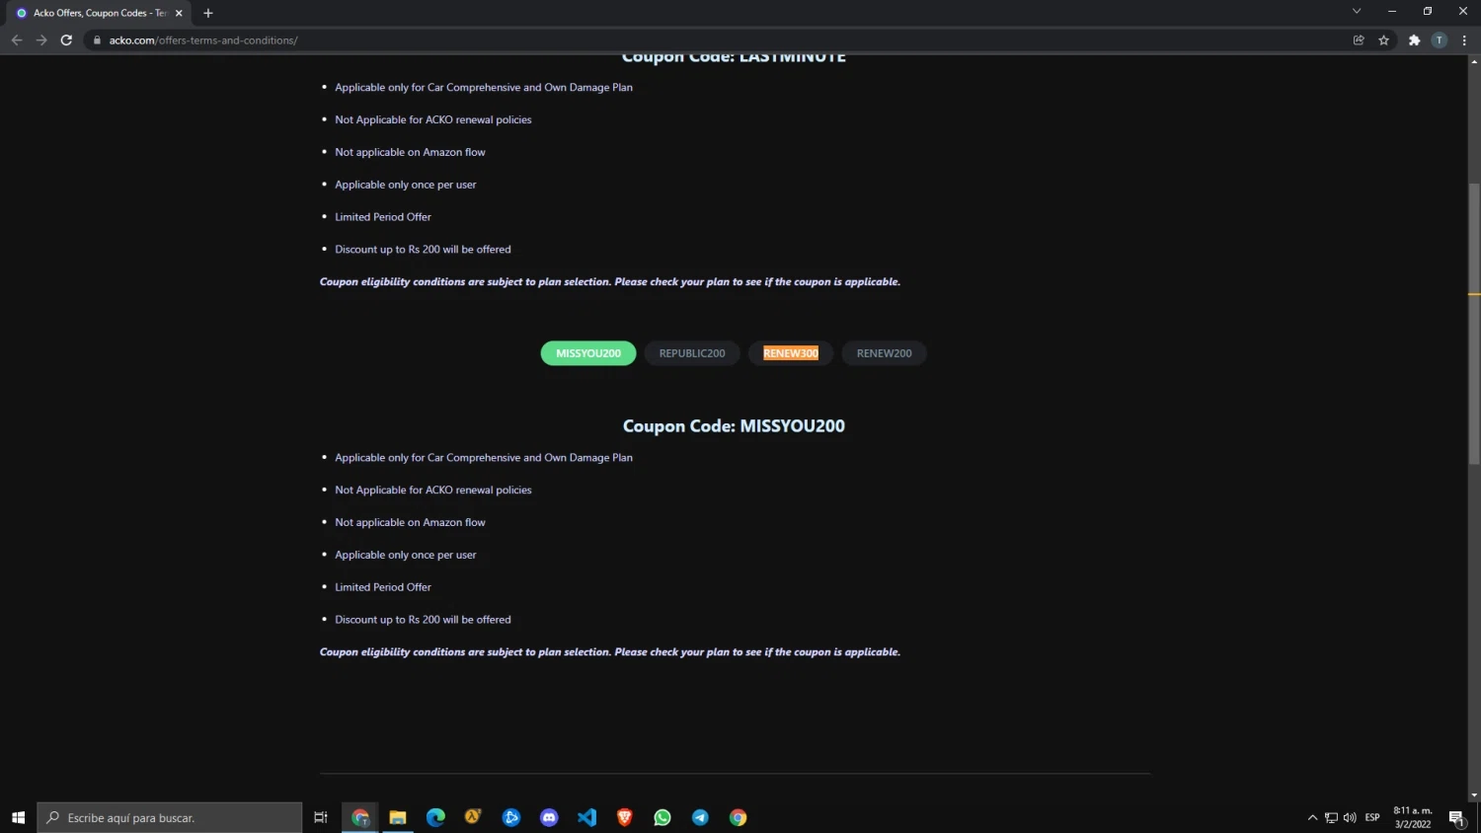The image size is (1481, 833).
Task: Launch Microsoft Edge from the taskbar
Action: point(435,817)
